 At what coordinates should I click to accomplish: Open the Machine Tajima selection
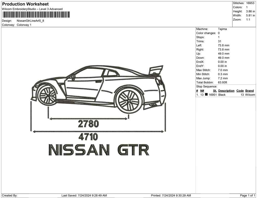(x=222, y=29)
